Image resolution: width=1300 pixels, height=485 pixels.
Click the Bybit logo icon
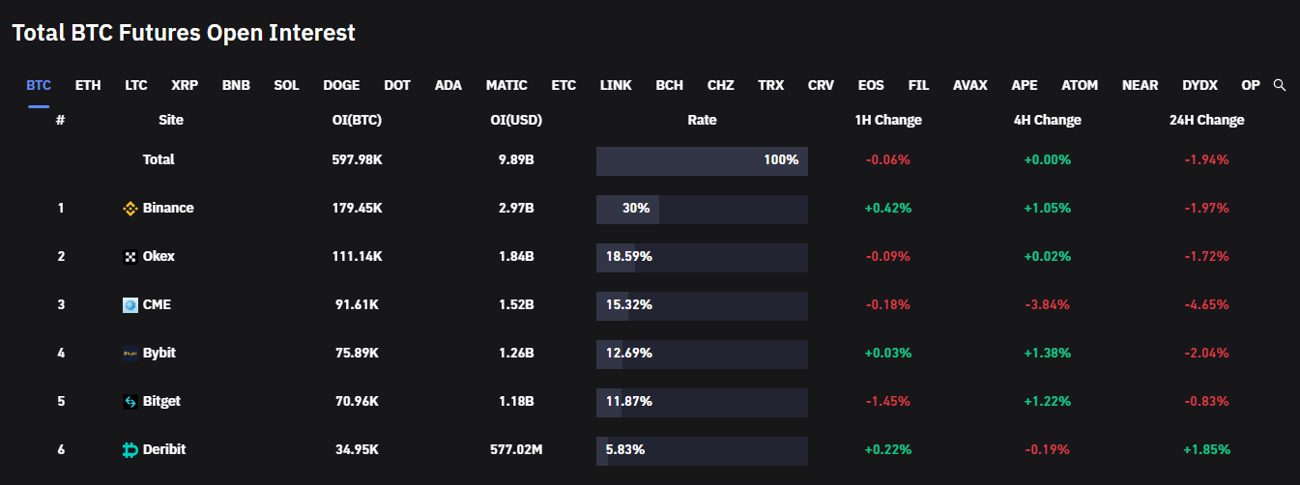pyautogui.click(x=130, y=354)
